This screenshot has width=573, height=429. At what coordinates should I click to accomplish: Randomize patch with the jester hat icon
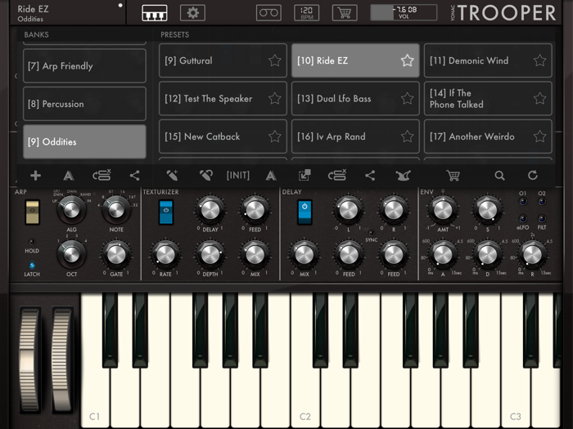(x=403, y=176)
